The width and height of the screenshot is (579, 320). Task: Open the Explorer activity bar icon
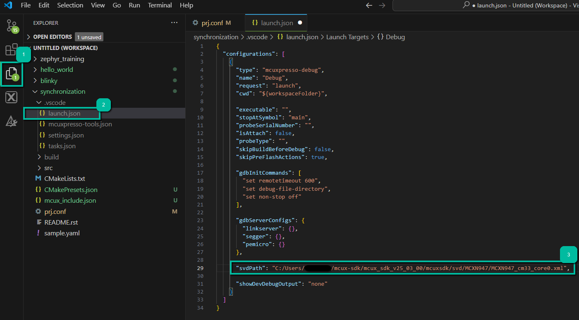click(x=12, y=74)
